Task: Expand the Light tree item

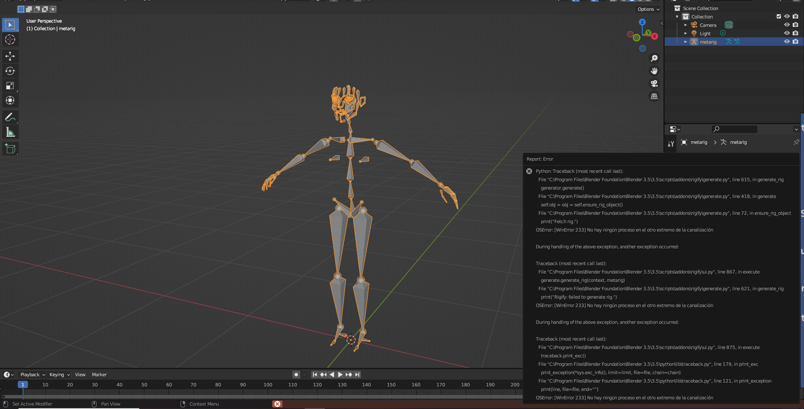Action: (x=686, y=34)
